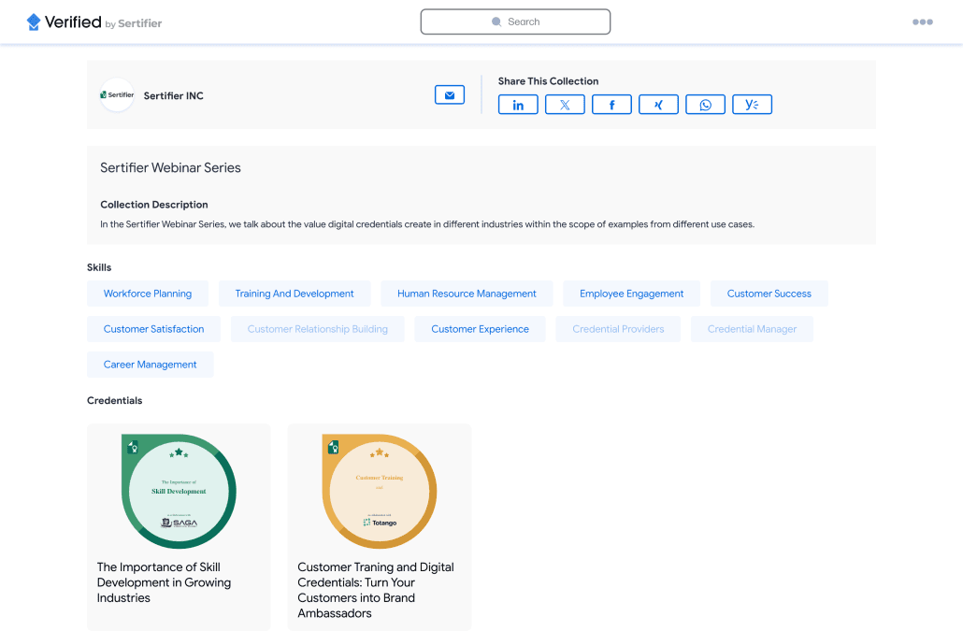Send collection by email envelope icon
Screen dimensions: 963x631
click(450, 95)
